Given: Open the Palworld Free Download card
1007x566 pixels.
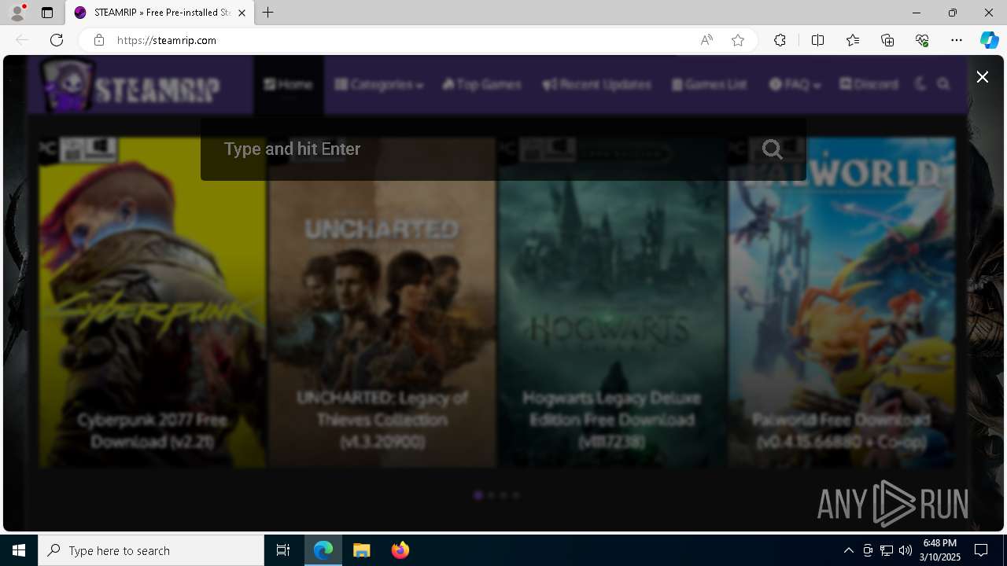Looking at the screenshot, I should pos(841,303).
